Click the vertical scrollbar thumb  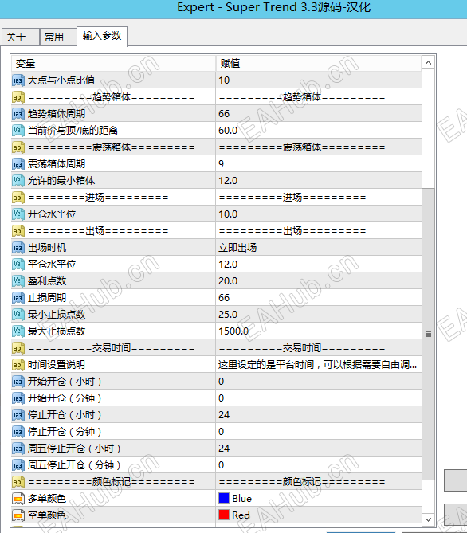click(x=429, y=334)
